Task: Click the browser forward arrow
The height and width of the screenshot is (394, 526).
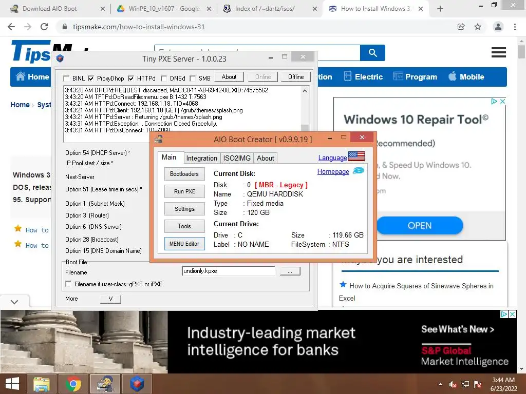Action: (28, 27)
